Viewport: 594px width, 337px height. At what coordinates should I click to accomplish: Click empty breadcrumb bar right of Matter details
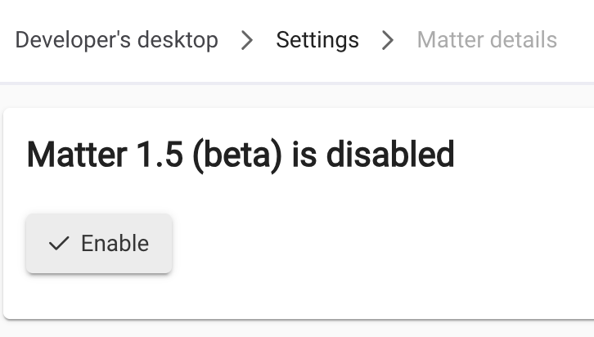click(576, 40)
